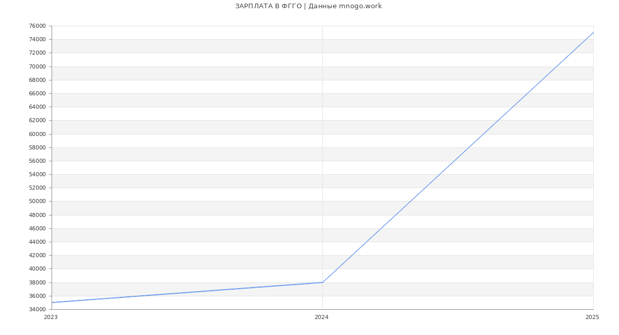The image size is (619, 335).
Task: Click the 60000 y-axis label
Action: [37, 134]
